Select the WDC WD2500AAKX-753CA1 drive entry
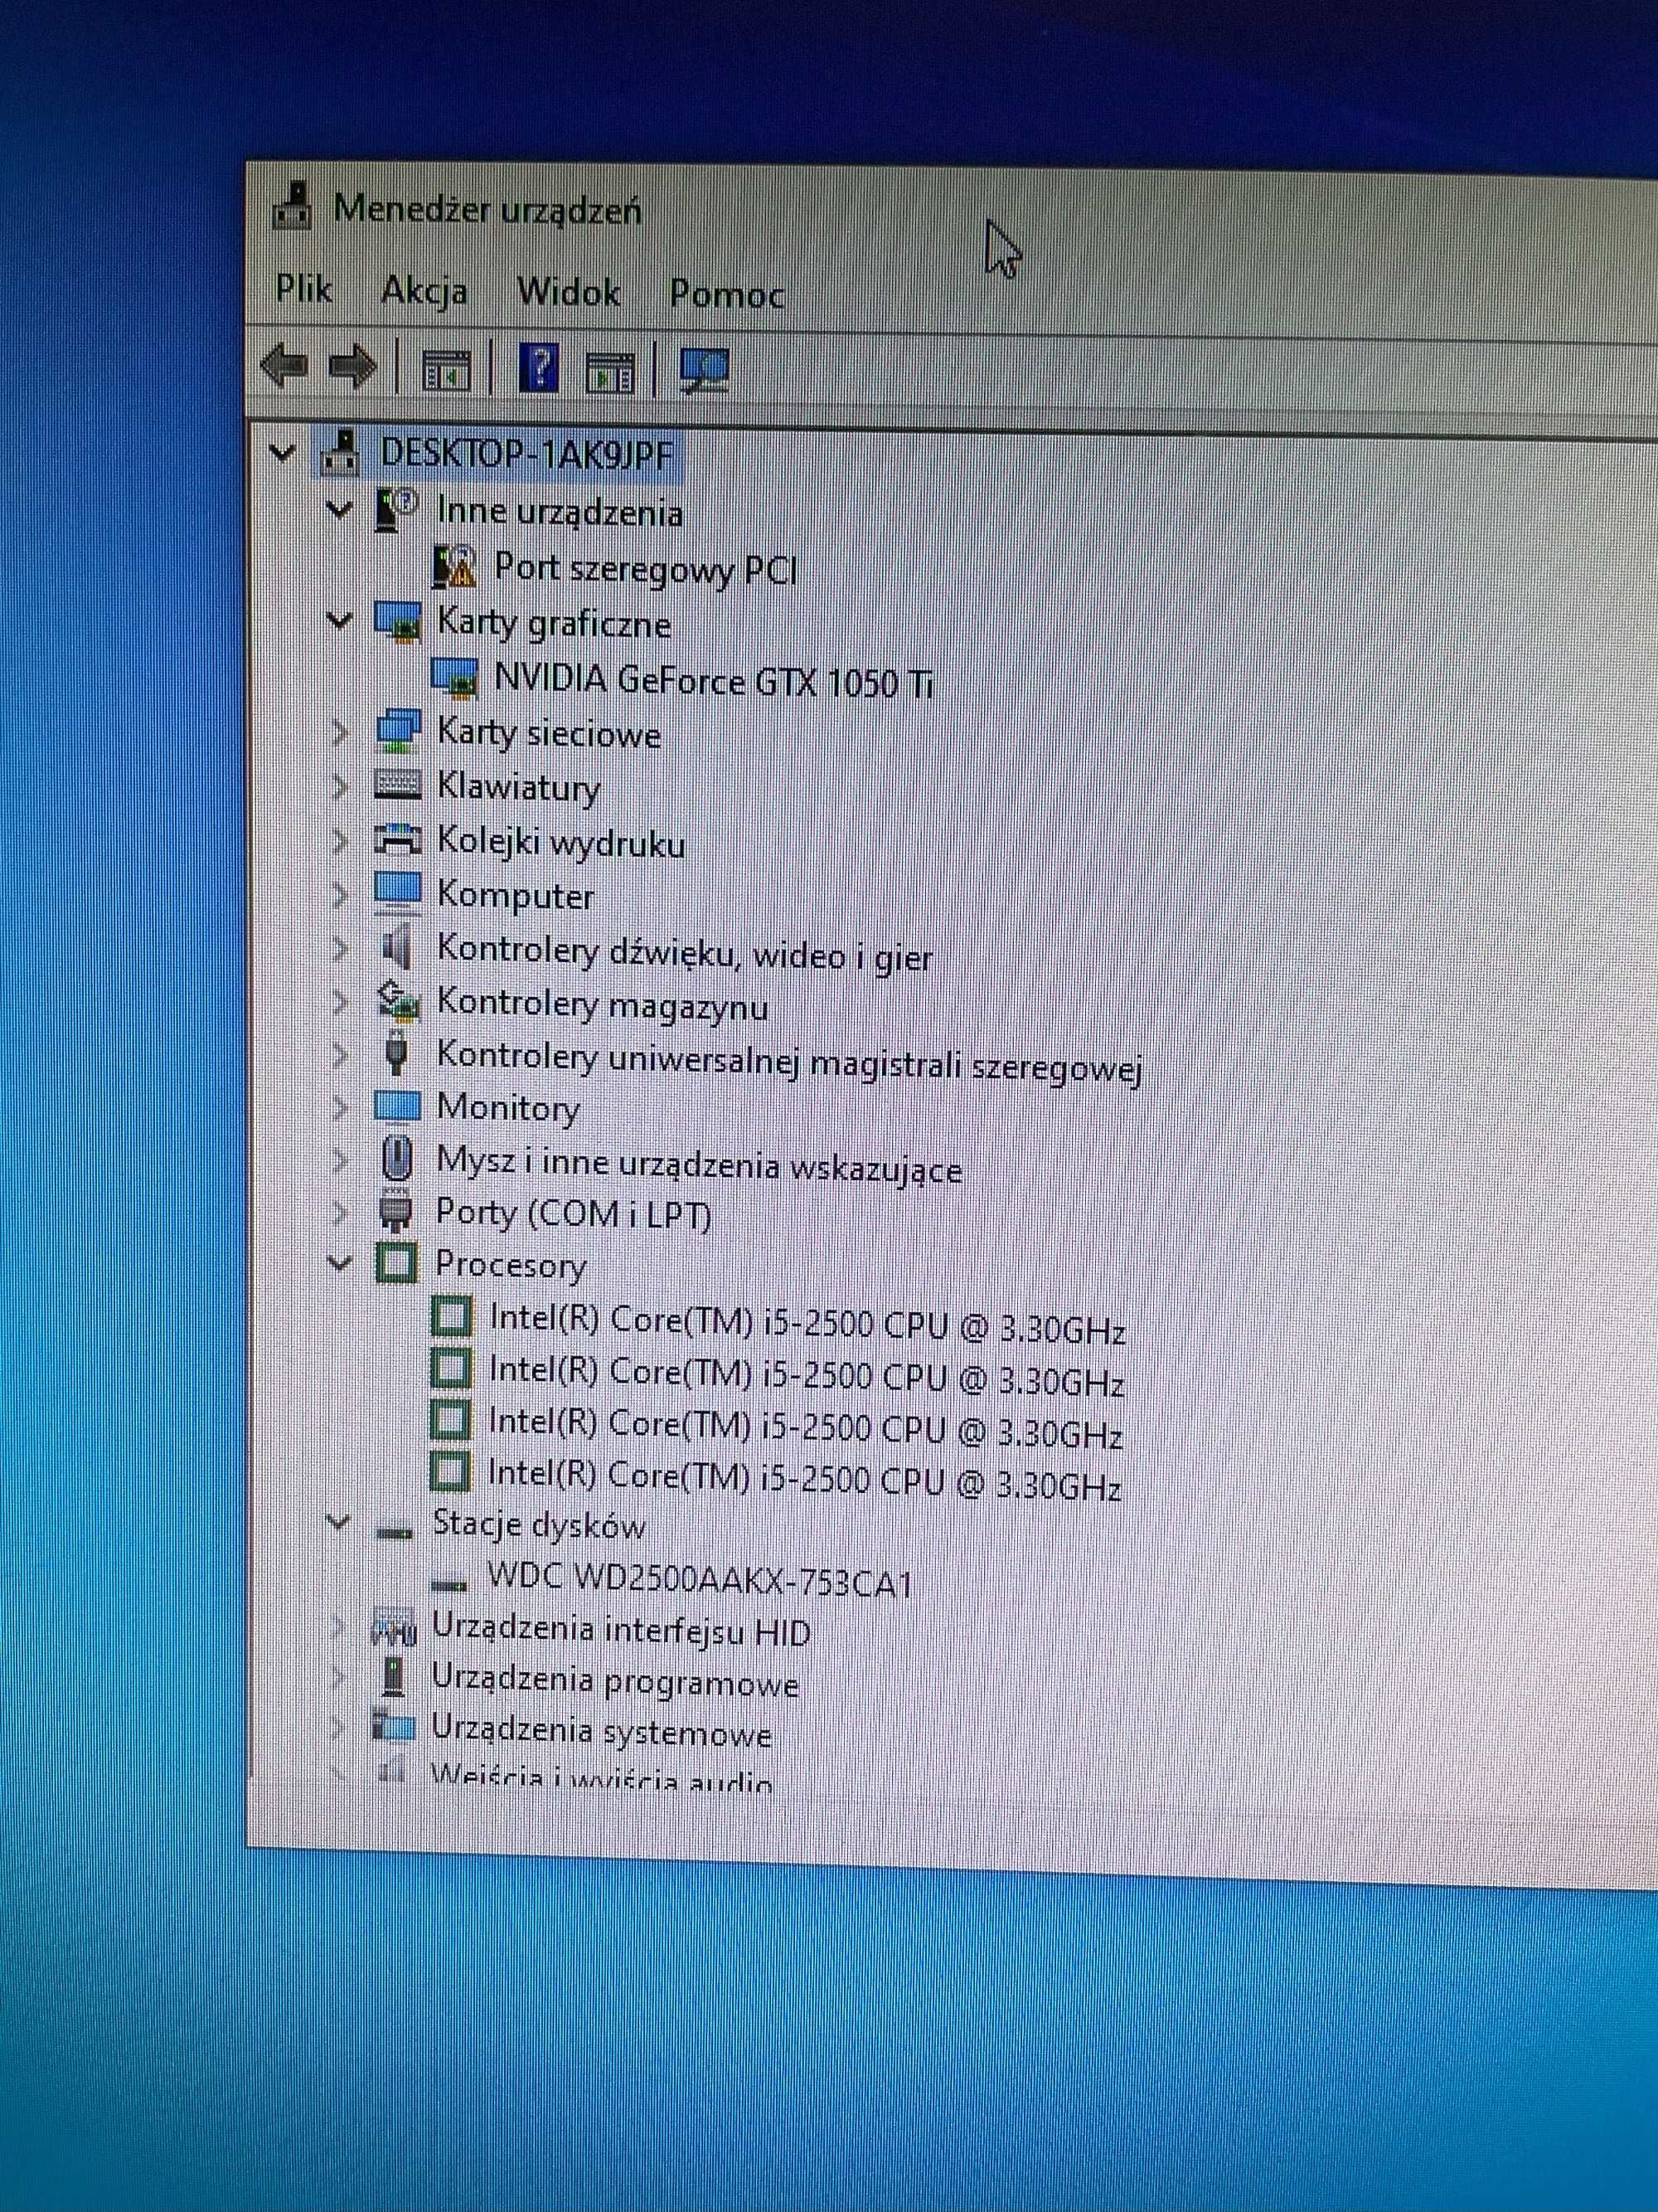Viewport: 1658px width, 2212px height. pyautogui.click(x=700, y=1581)
